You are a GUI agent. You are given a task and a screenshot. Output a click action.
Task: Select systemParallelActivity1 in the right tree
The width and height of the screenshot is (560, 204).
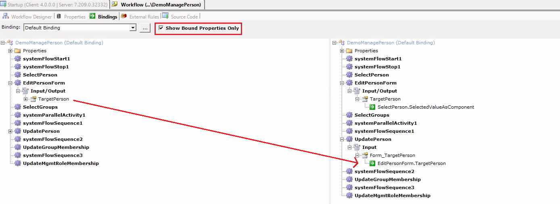[x=385, y=123]
